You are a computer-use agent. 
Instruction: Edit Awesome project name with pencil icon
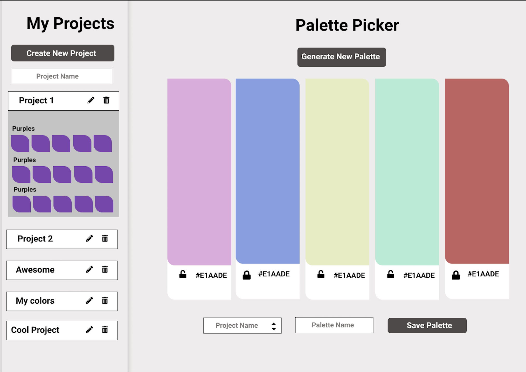89,270
